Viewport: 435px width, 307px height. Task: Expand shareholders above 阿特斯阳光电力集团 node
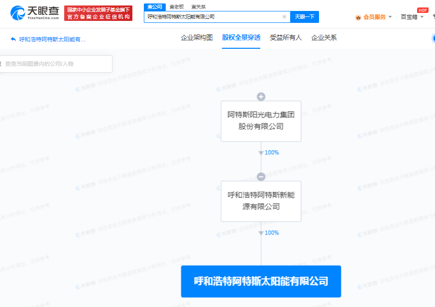click(x=261, y=97)
